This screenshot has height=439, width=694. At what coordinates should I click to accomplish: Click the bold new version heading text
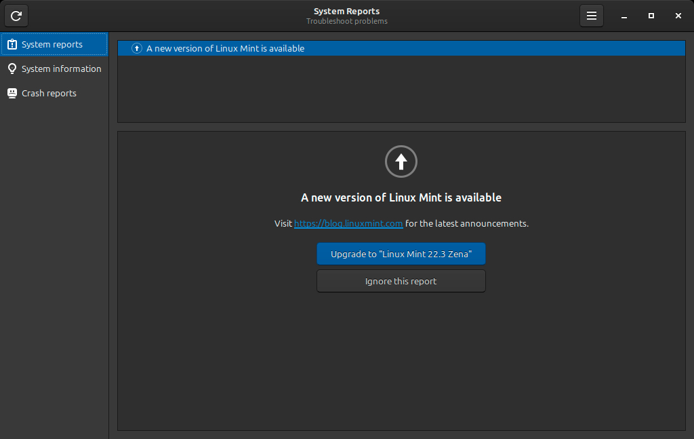click(x=401, y=198)
